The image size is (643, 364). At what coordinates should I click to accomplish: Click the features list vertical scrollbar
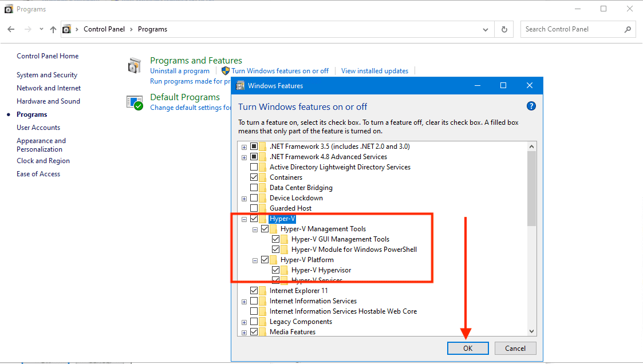coord(531,189)
